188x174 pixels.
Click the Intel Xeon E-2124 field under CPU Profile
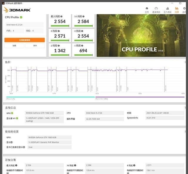[x=24, y=25]
